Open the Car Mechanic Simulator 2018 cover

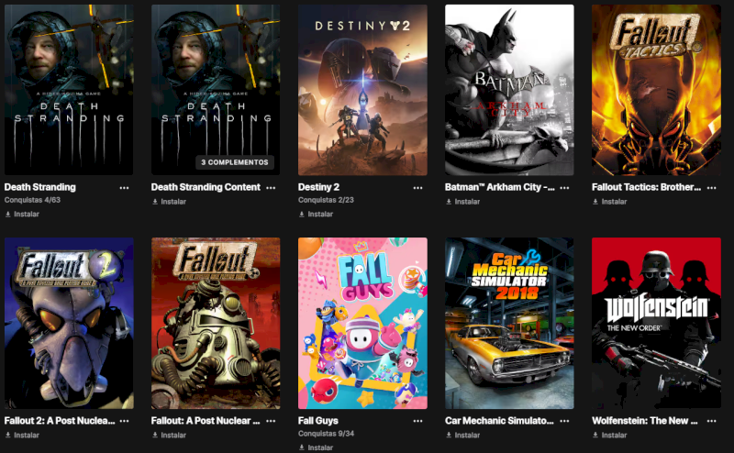point(509,323)
